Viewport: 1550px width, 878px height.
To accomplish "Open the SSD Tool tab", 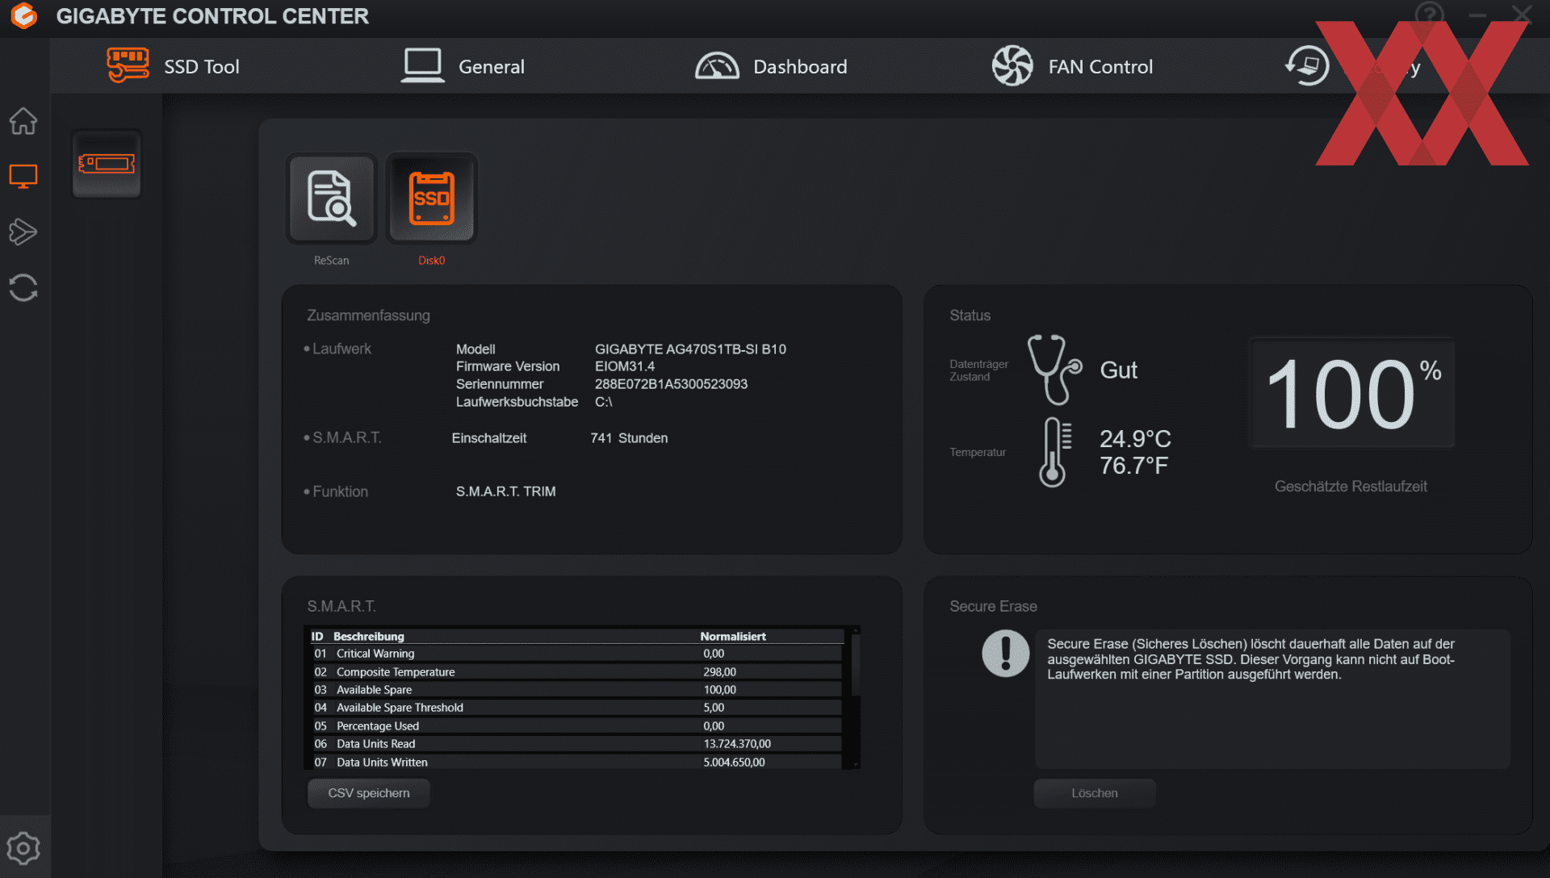I will point(174,66).
